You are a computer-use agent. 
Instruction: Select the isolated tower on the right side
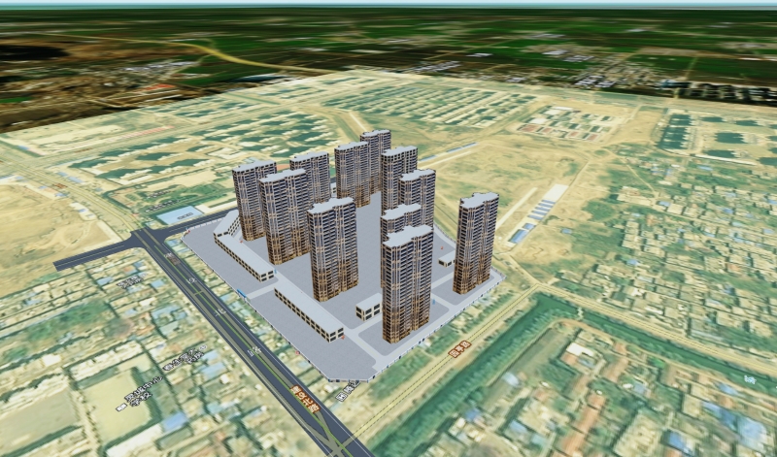click(476, 243)
